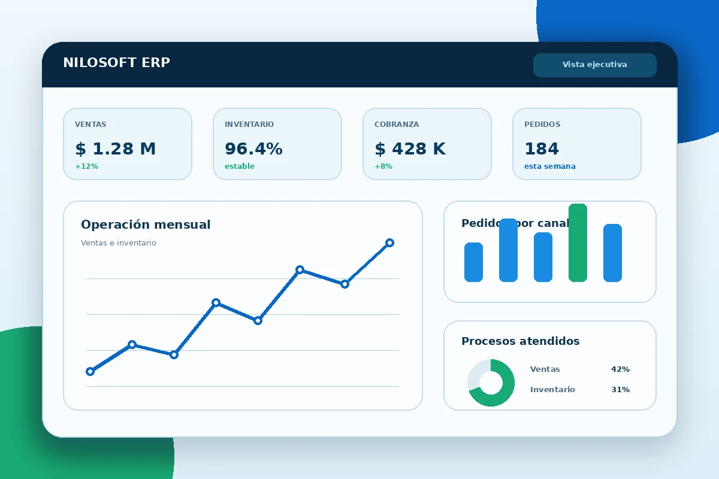719x479 pixels.
Task: Click the Inventario legend row
Action: [x=579, y=390]
